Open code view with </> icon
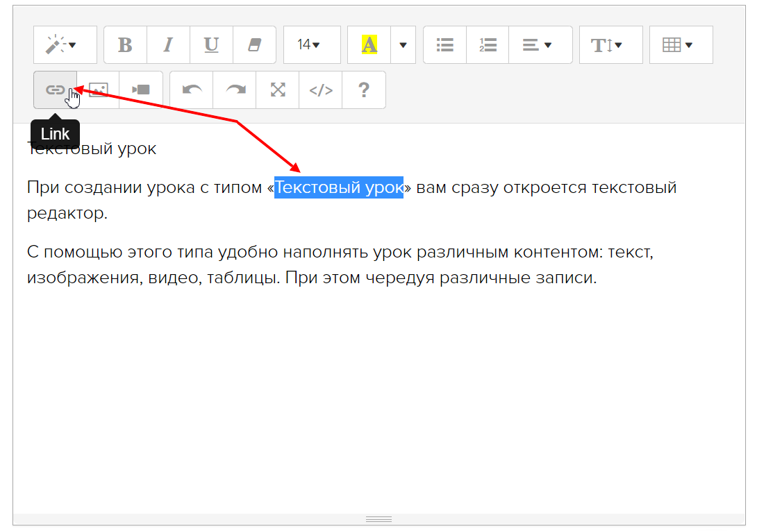The height and width of the screenshot is (531, 757). (321, 90)
